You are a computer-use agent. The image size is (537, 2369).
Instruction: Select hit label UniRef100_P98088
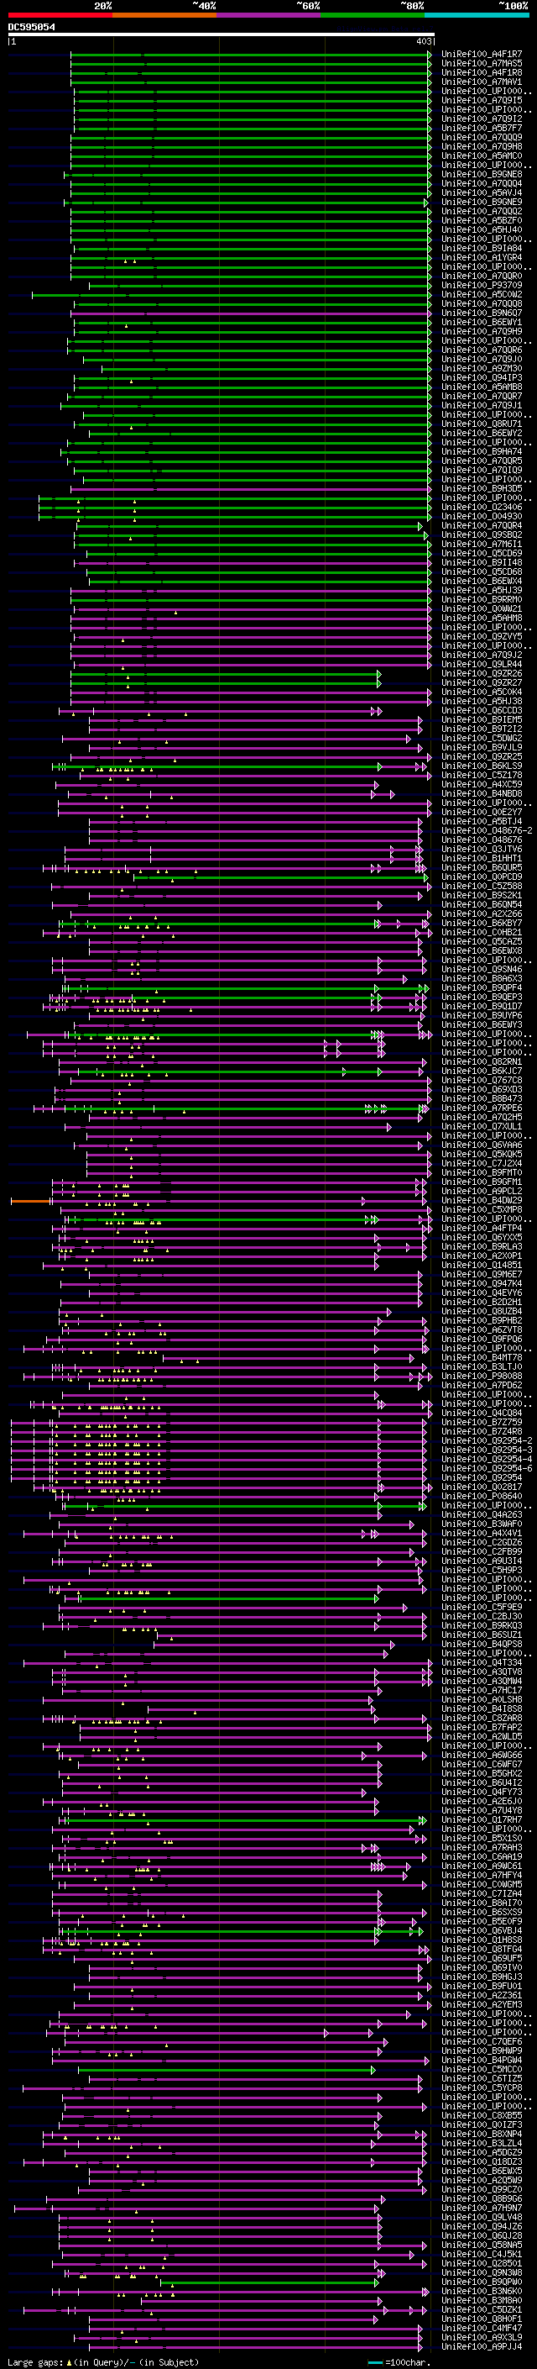pos(482,1377)
